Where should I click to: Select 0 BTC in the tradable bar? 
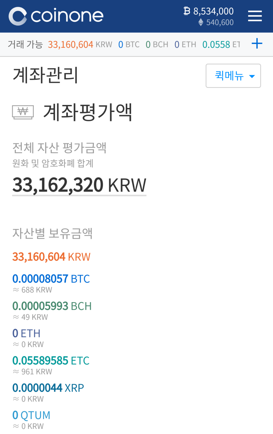[x=129, y=44]
